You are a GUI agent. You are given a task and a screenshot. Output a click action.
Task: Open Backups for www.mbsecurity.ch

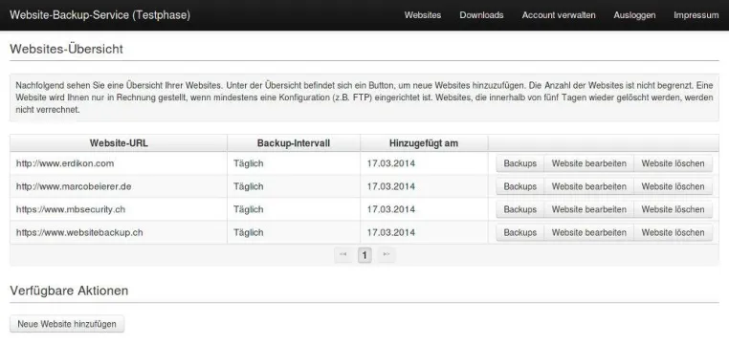tap(519, 209)
